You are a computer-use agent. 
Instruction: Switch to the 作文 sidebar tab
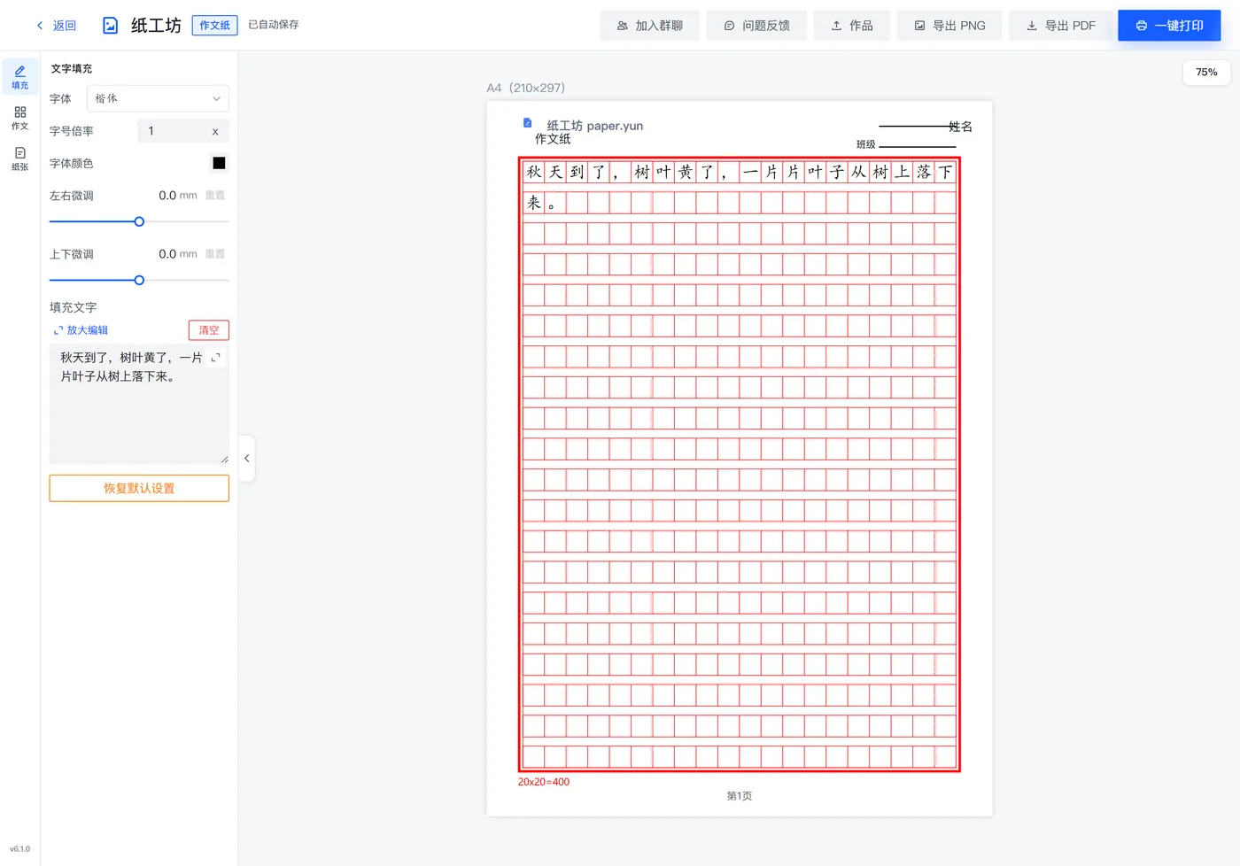[x=20, y=118]
